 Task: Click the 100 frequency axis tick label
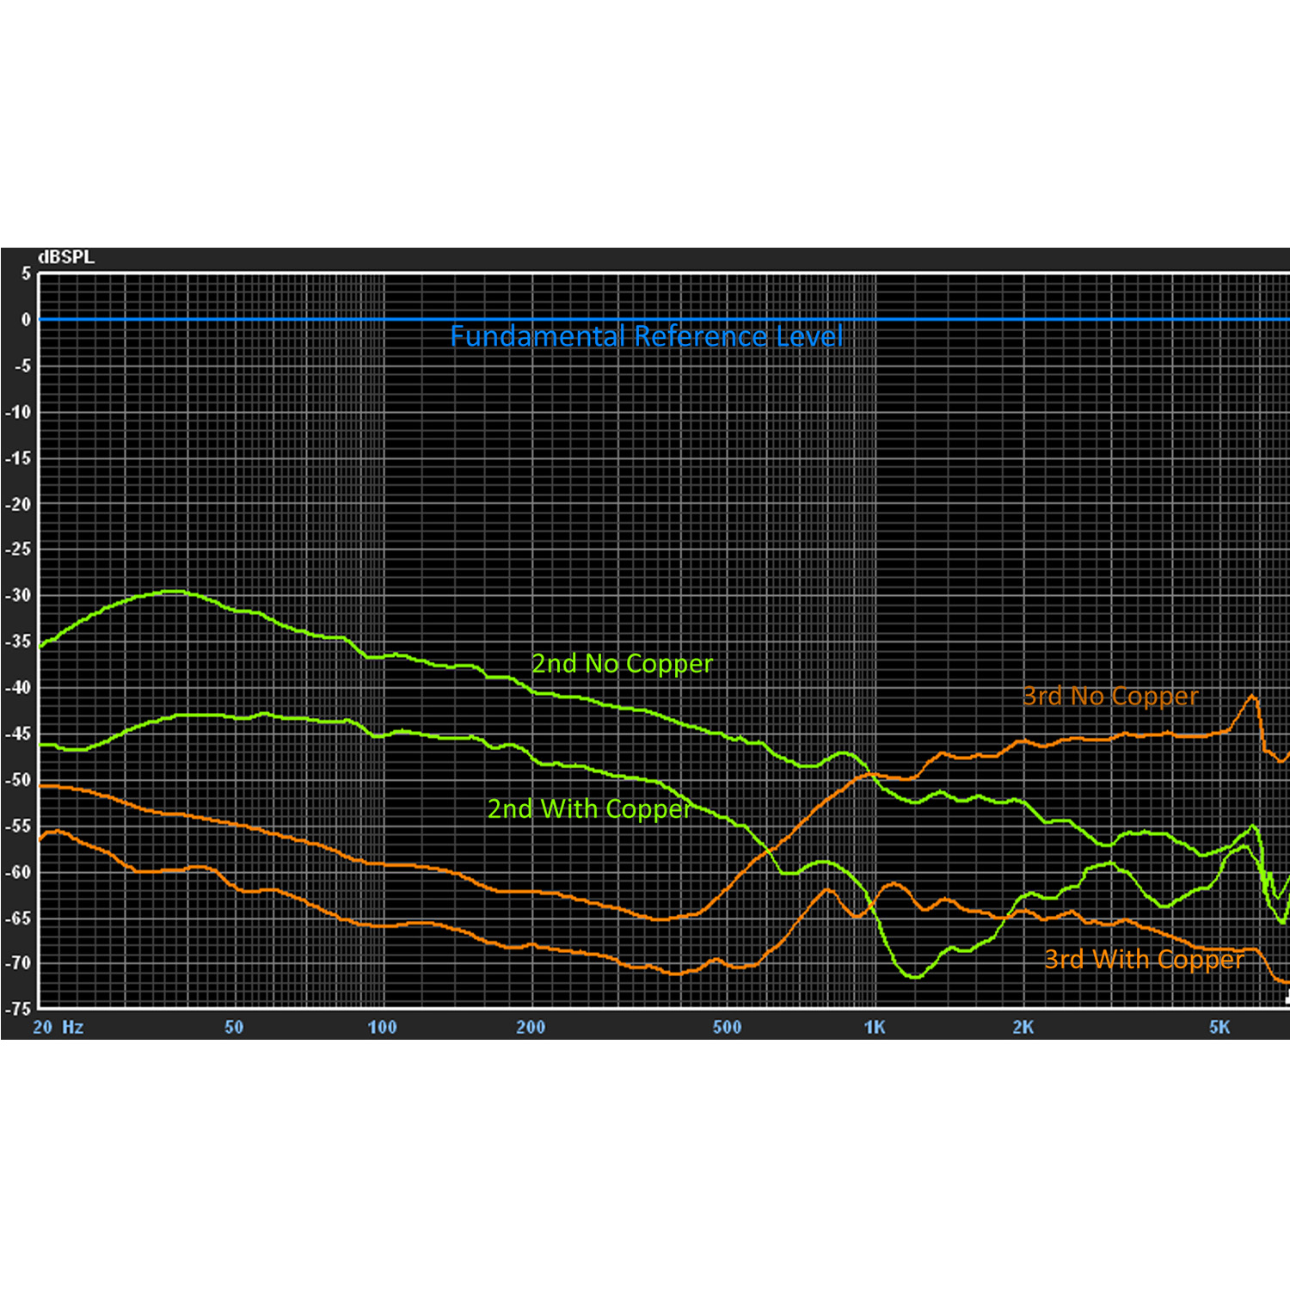point(382,1027)
